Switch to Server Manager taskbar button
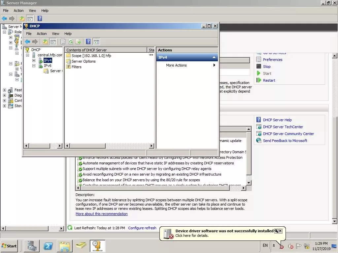 pos(31,246)
